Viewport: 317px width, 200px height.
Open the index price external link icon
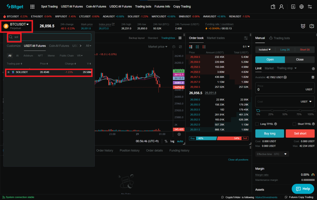113,24
